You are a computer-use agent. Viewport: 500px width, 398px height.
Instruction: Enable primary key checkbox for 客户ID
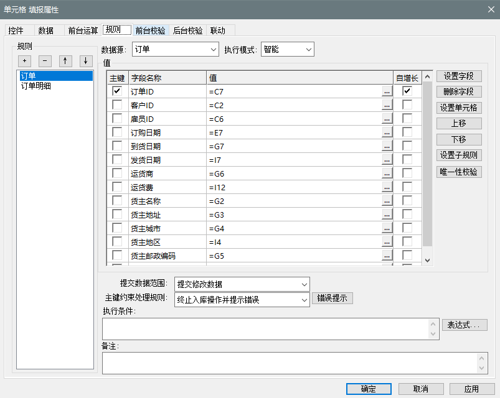tap(117, 105)
